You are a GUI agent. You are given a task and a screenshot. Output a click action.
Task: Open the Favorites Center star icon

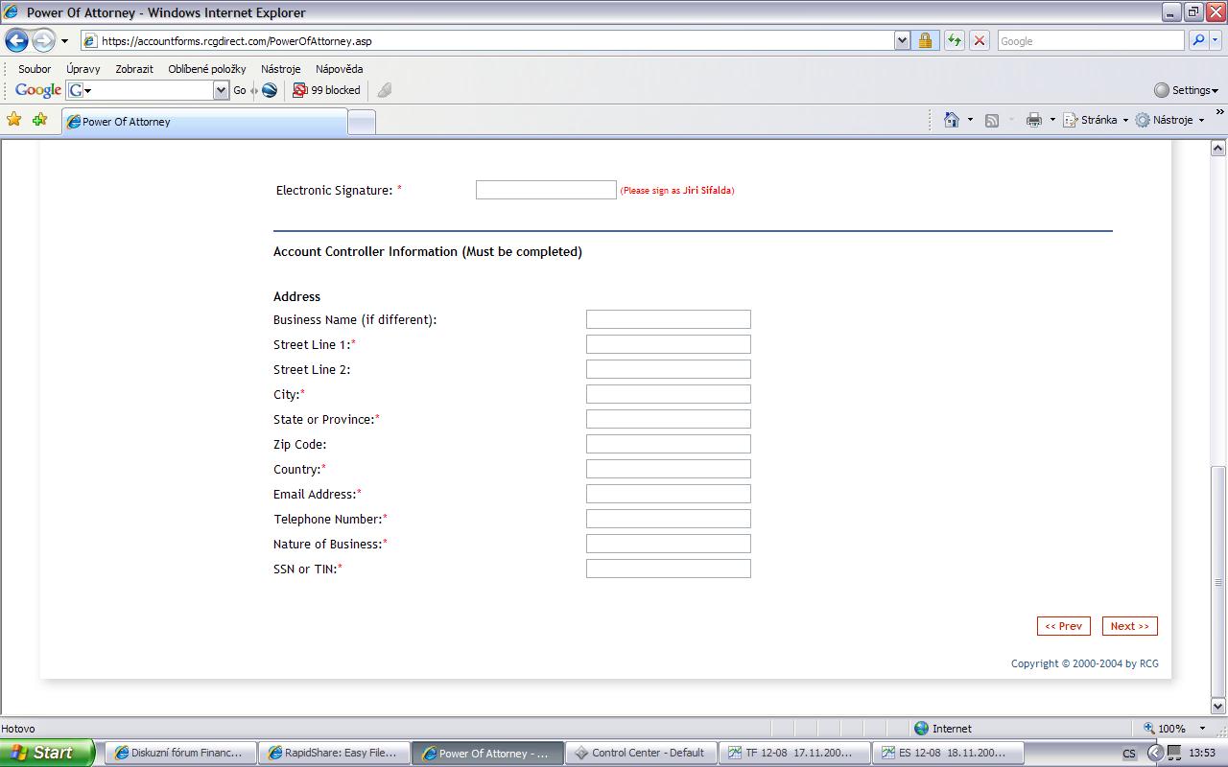[x=13, y=120]
